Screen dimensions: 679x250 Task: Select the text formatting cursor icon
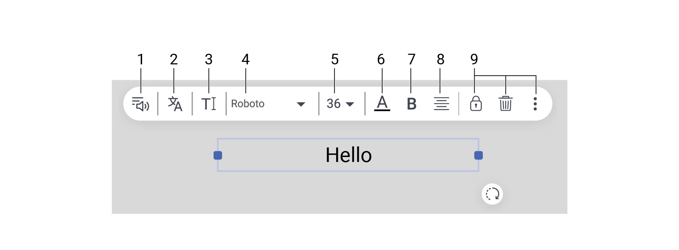click(x=209, y=104)
